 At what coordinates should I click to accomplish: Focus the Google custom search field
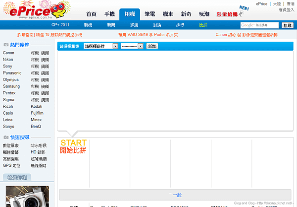[x=259, y=25]
